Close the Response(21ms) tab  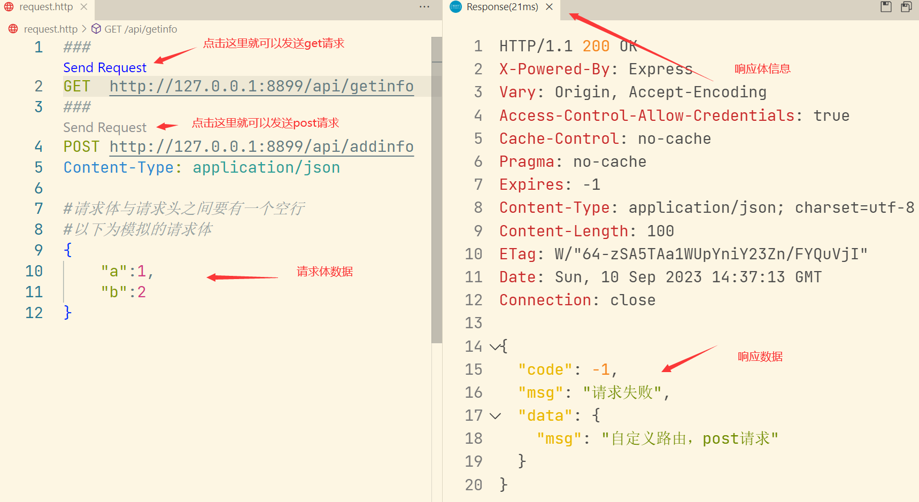coord(549,7)
